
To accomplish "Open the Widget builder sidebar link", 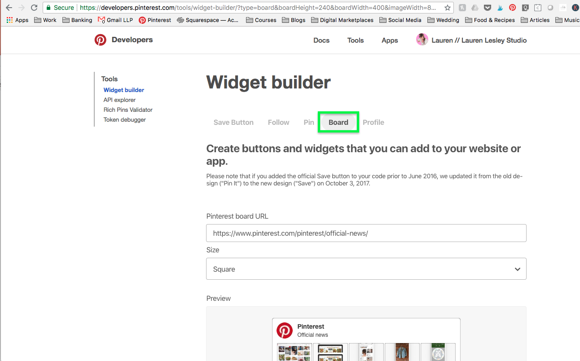I will click(x=124, y=90).
